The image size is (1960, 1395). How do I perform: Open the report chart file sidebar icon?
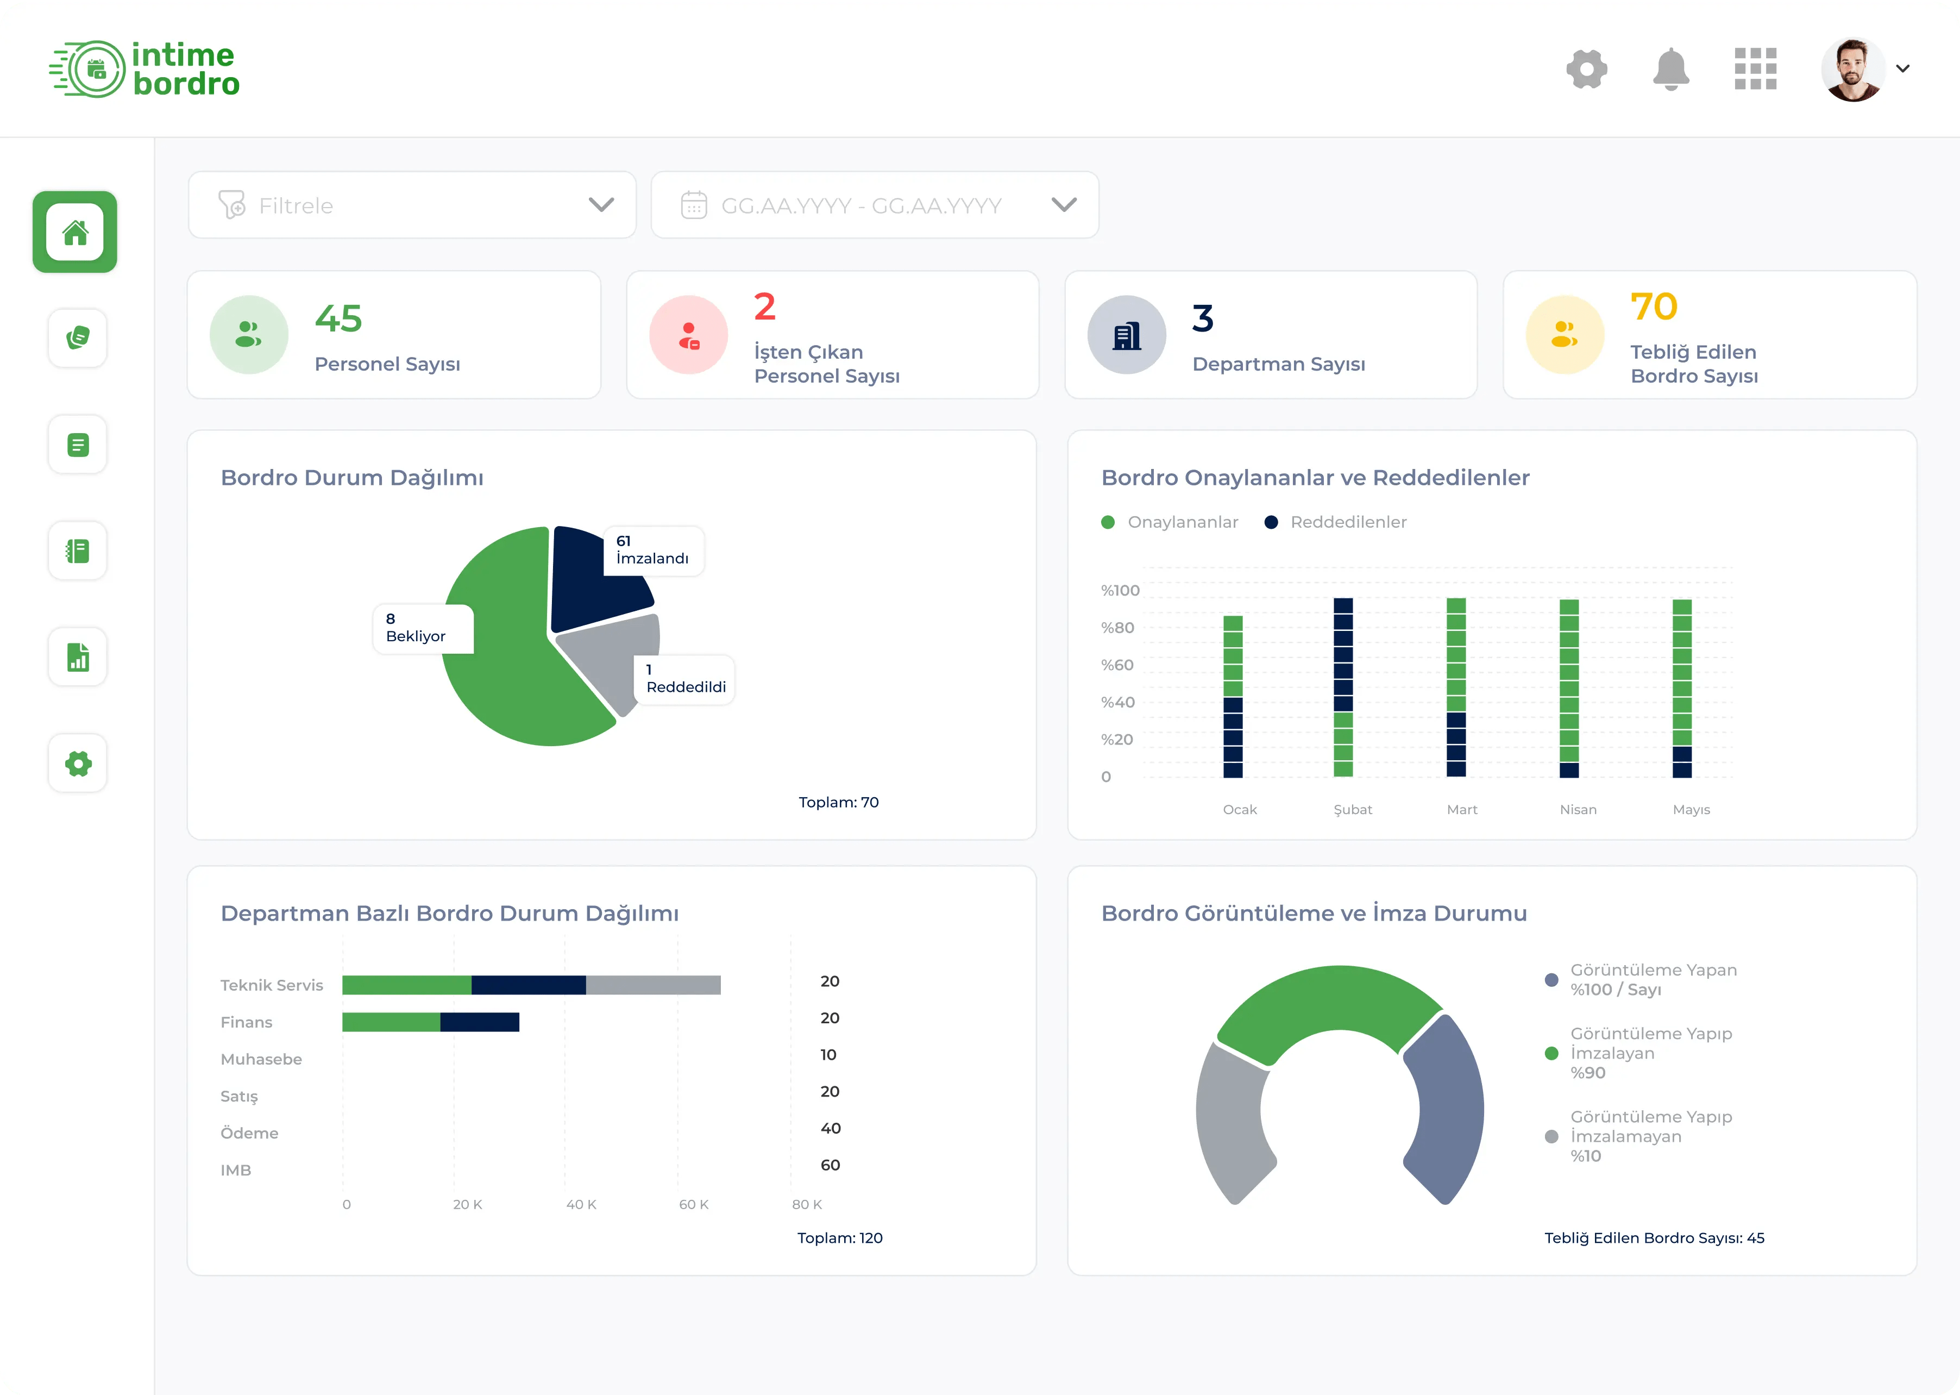pyautogui.click(x=77, y=657)
